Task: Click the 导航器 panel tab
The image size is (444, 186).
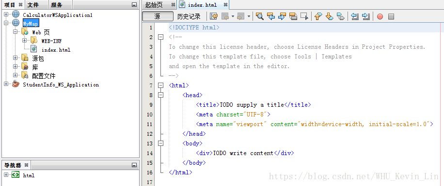Action: 13,165
